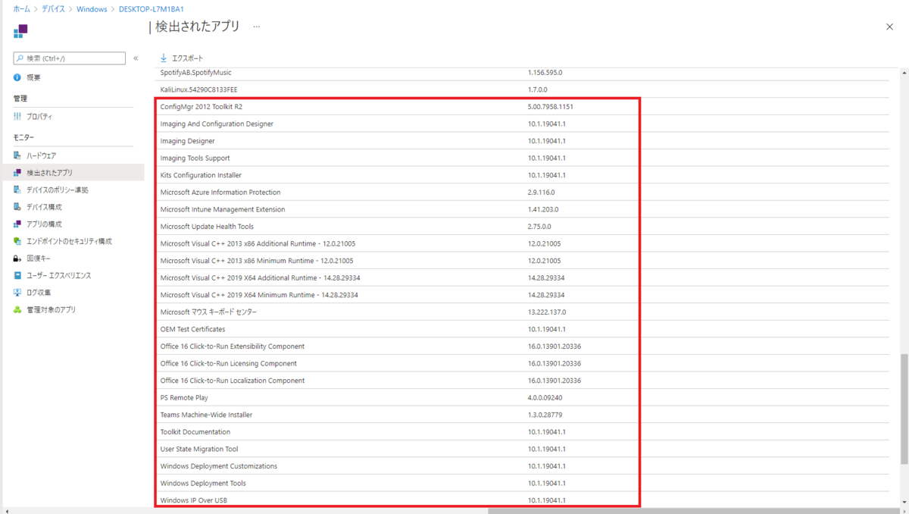This screenshot has height=514, width=909.
Task: Click the ConfigMgr 2012 Toolkit R2 row
Action: [x=524, y=107]
